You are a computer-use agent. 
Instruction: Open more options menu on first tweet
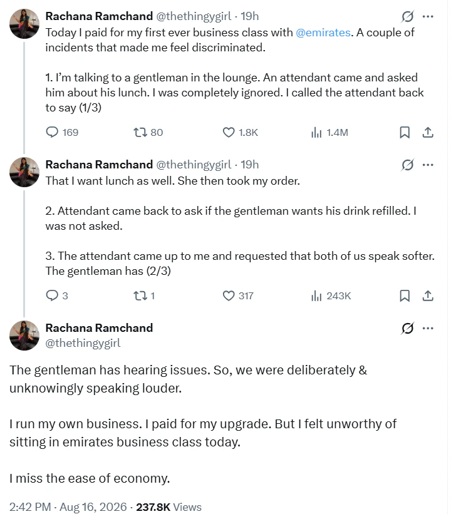[428, 16]
